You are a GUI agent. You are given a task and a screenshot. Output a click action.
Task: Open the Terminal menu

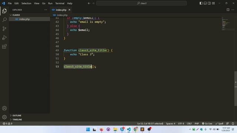point(60,3)
